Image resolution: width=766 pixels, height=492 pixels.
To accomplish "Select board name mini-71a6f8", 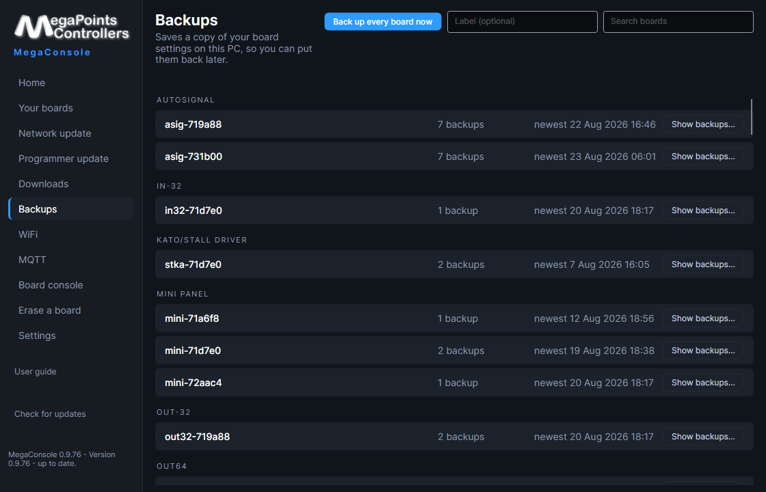I will coord(192,318).
